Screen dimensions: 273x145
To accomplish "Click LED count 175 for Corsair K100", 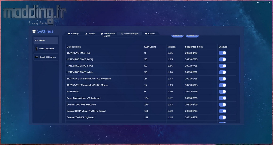I will pos(146,104).
